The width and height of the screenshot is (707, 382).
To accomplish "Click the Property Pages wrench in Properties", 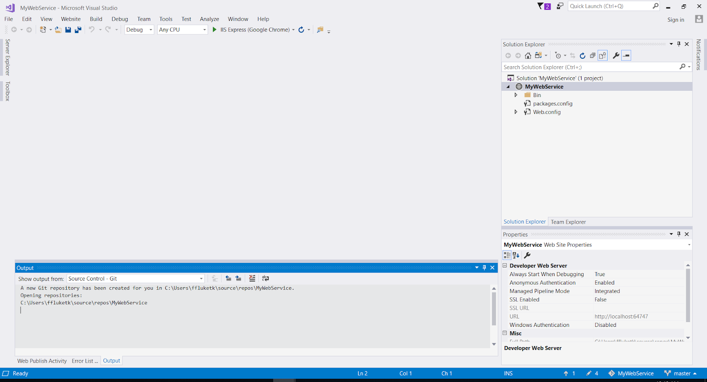I will (x=527, y=255).
